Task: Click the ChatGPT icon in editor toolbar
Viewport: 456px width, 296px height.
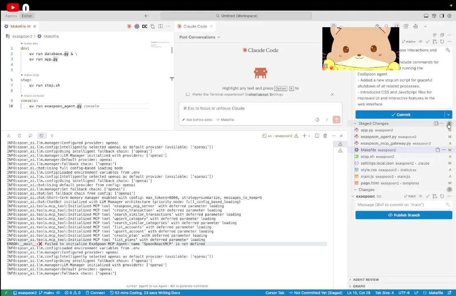Action: tap(137, 26)
